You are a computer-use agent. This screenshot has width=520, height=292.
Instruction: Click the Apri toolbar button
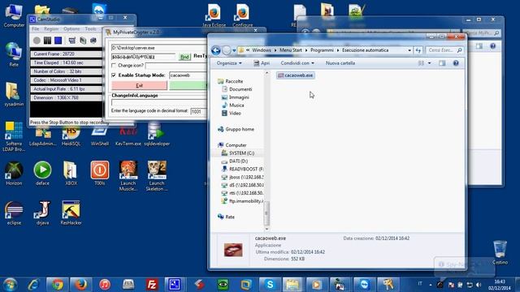coord(262,63)
